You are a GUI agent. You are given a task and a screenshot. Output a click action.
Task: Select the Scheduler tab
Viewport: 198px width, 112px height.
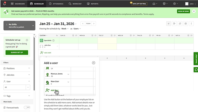point(37,4)
